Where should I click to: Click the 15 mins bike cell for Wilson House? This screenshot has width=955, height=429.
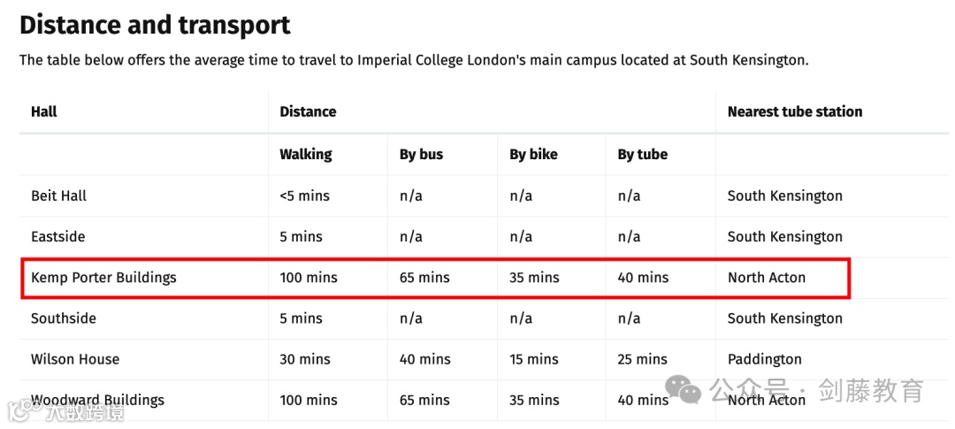(x=533, y=359)
